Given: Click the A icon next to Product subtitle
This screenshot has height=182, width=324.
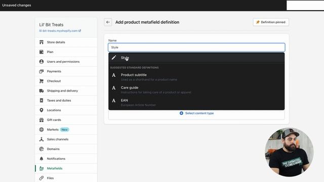Looking at the screenshot, I should pos(113,75).
